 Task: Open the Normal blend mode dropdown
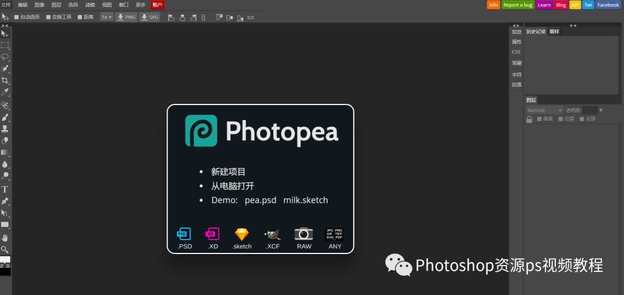(x=544, y=110)
